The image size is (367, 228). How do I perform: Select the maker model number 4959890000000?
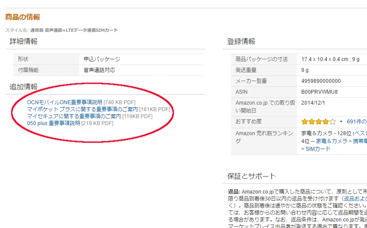pyautogui.click(x=321, y=81)
